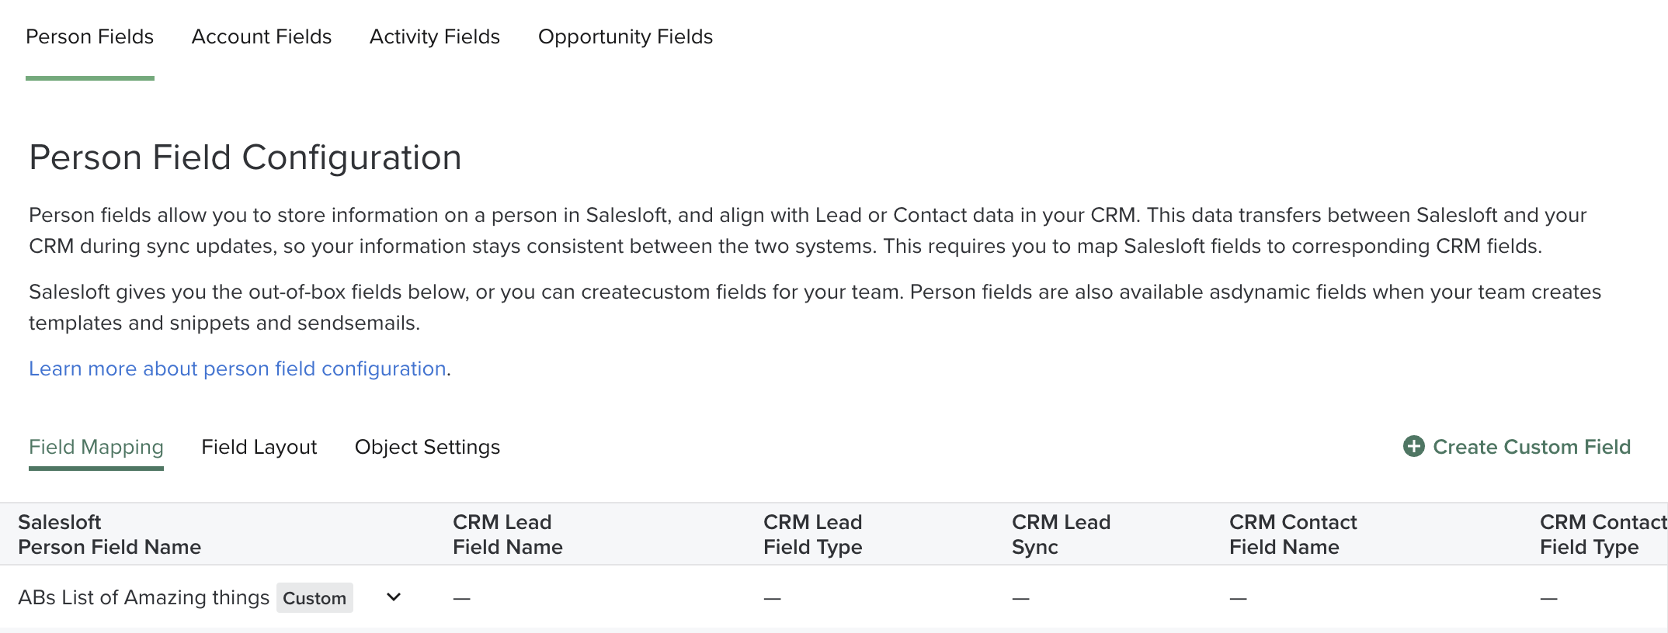Go to the Activity Fields tab
1668x633 pixels.
(435, 36)
